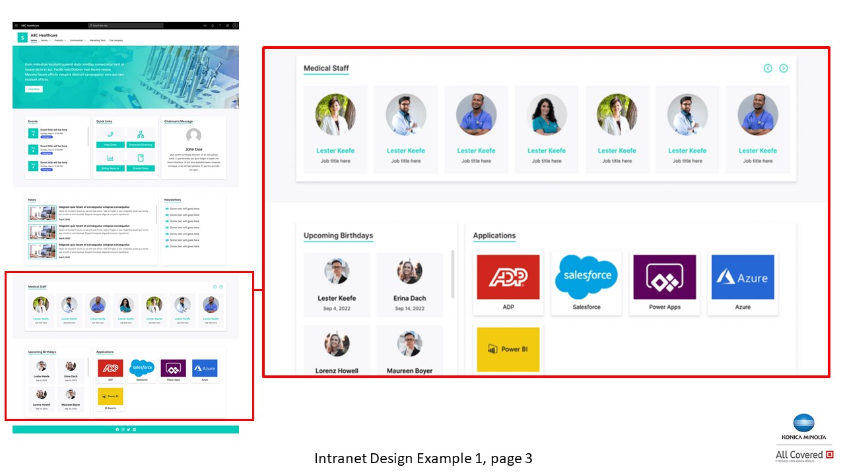845x475 pixels.
Task: Click the Employee Directory quick link button
Action: 141,144
